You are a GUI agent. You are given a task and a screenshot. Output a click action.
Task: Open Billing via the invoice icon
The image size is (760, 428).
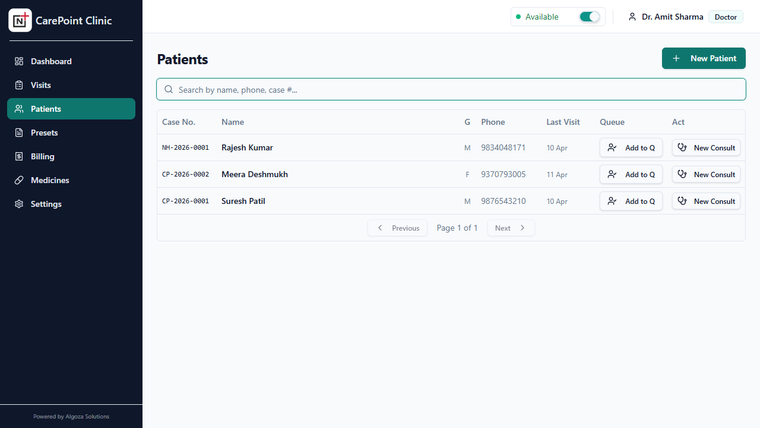coord(18,156)
